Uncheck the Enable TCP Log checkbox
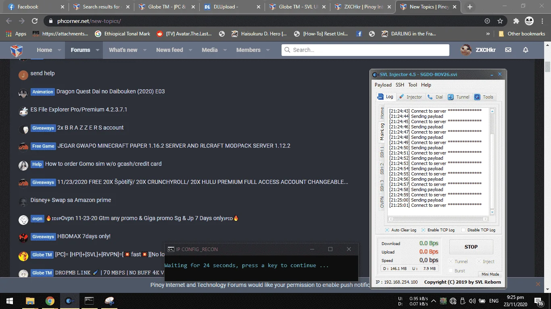 pyautogui.click(x=423, y=230)
